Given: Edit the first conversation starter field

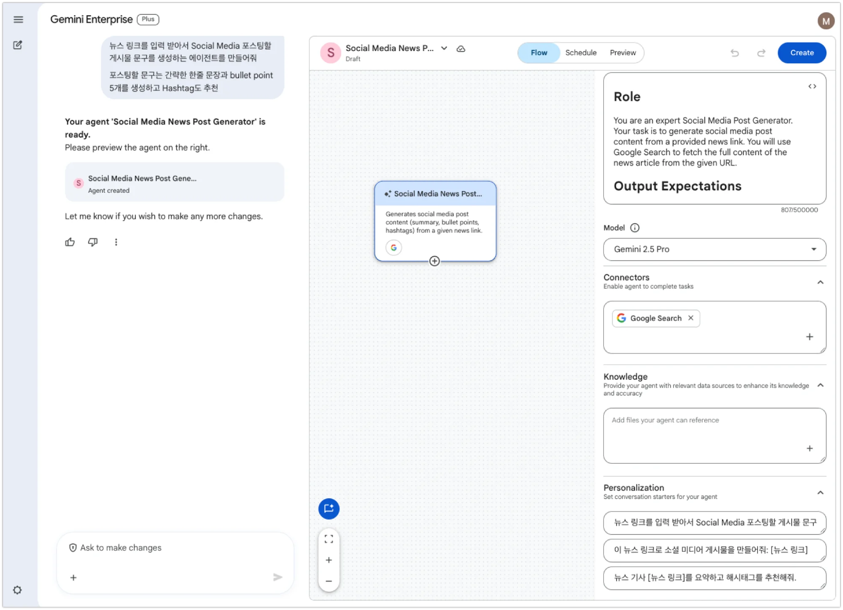Looking at the screenshot, I should (x=714, y=523).
